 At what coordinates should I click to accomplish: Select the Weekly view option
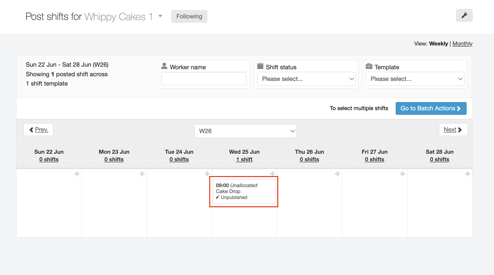coord(438,44)
